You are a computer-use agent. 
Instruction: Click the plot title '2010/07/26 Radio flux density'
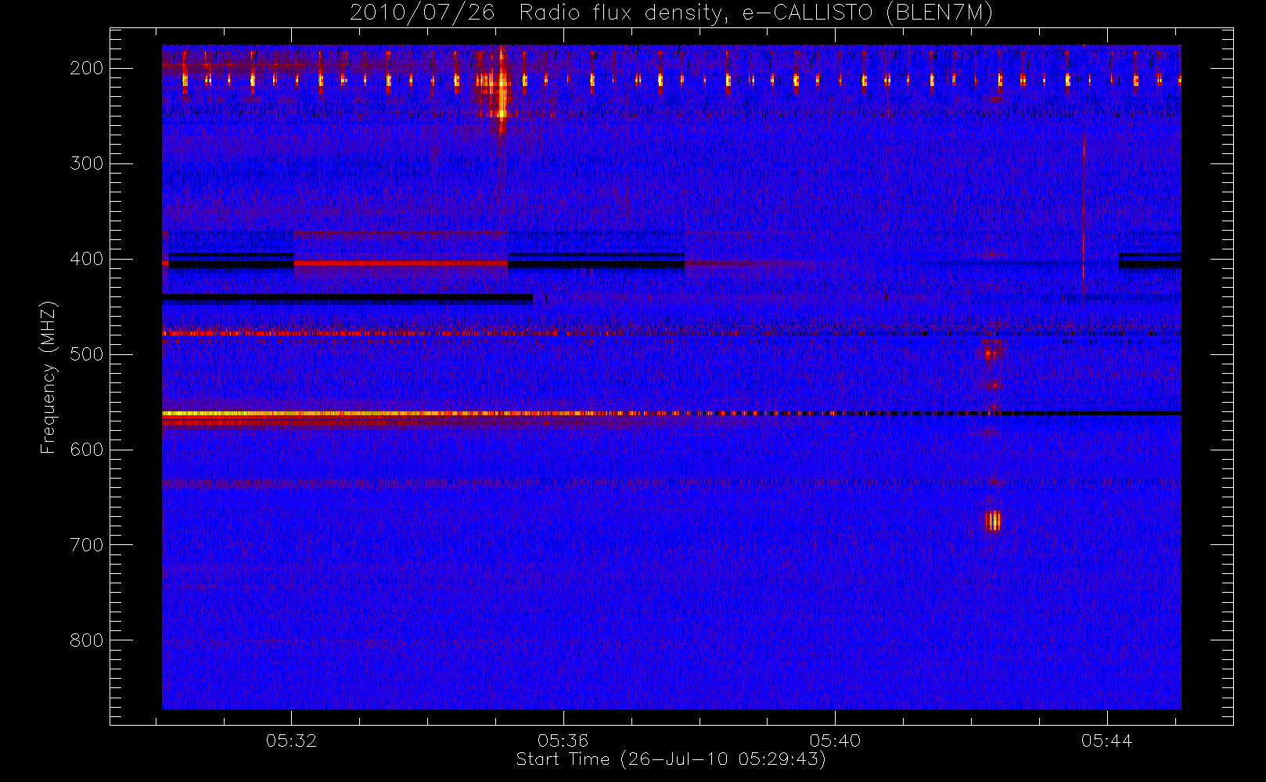[x=671, y=13]
